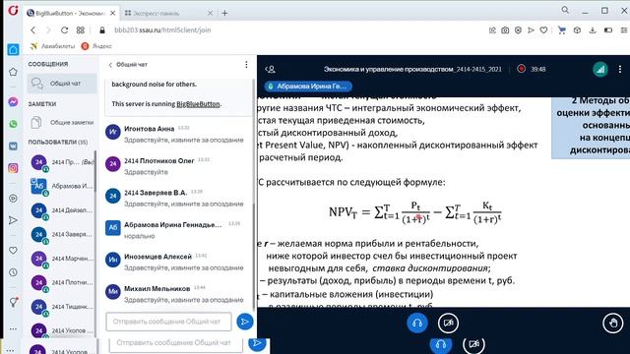Reload the current page

coord(64,30)
